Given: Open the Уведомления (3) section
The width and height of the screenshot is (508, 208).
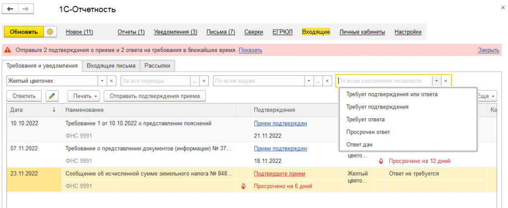Looking at the screenshot, I should [x=176, y=32].
